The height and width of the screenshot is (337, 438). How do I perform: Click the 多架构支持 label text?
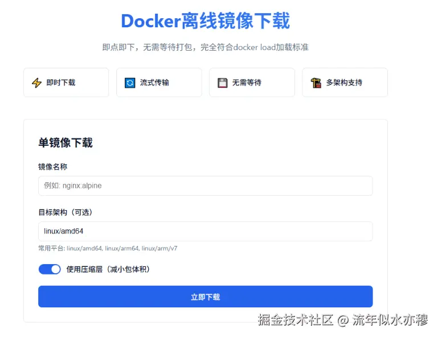click(x=344, y=83)
